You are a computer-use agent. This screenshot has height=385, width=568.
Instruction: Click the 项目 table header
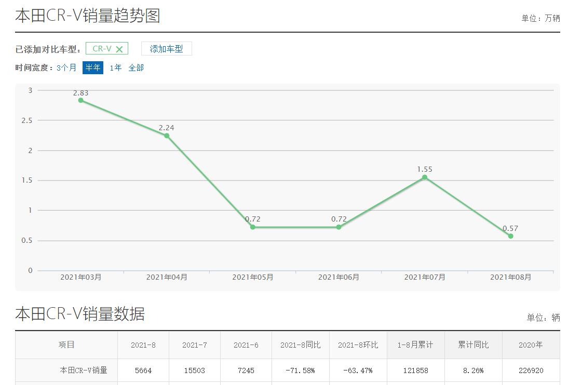[66, 345]
